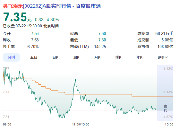Click the 换手率 value 6.70%
The width and height of the screenshot is (179, 129).
tap(33, 47)
